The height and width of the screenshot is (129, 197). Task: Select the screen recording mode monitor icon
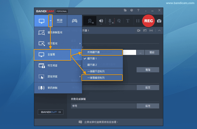[x=42, y=21]
